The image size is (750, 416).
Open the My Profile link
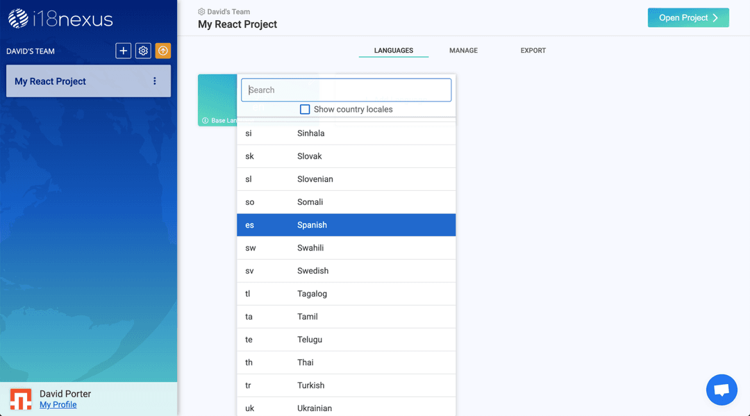click(58, 404)
